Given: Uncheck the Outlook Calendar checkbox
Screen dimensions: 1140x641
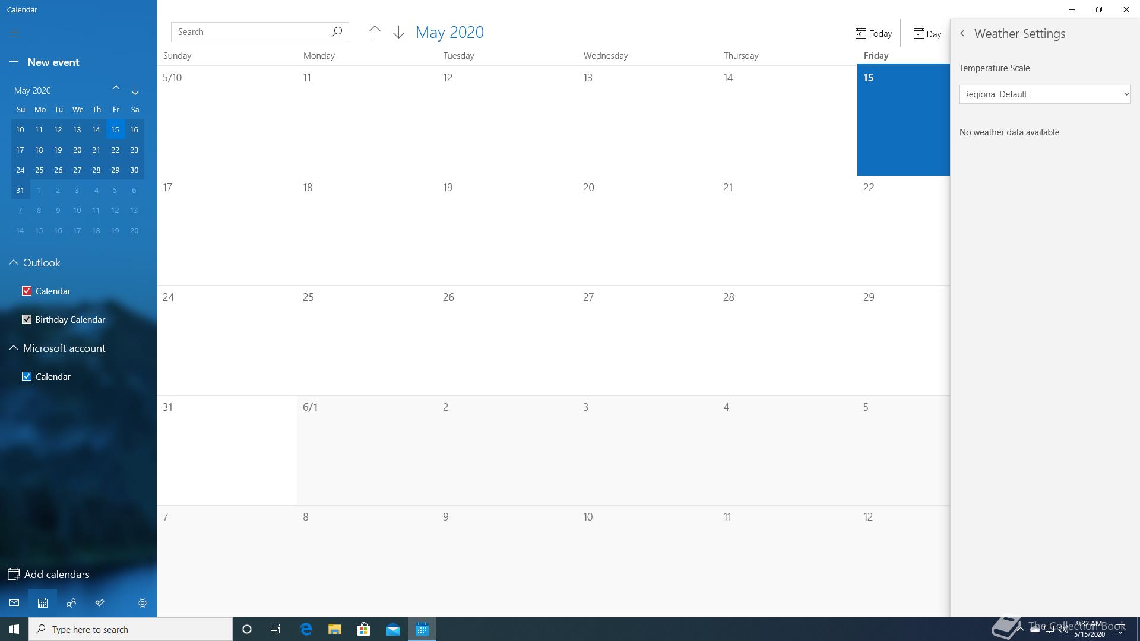Looking at the screenshot, I should pos(27,291).
